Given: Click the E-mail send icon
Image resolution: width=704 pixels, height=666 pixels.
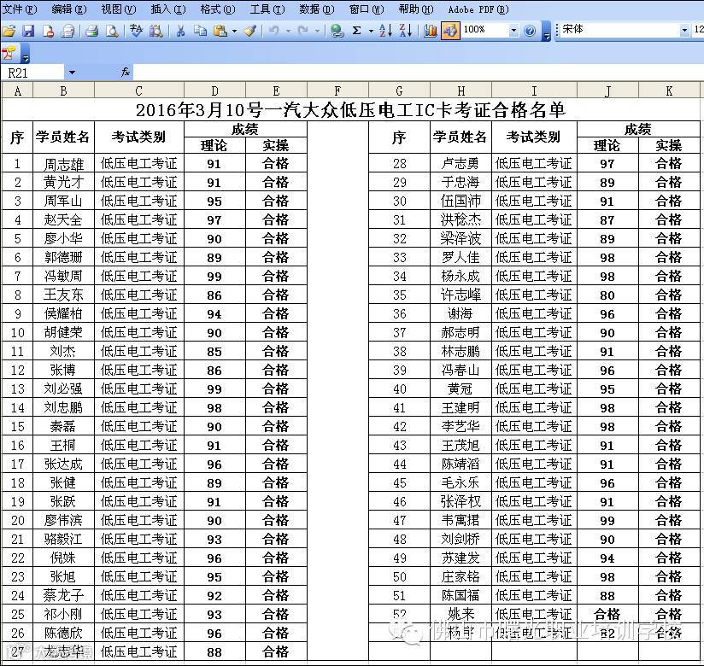Looking at the screenshot, I should 67,31.
